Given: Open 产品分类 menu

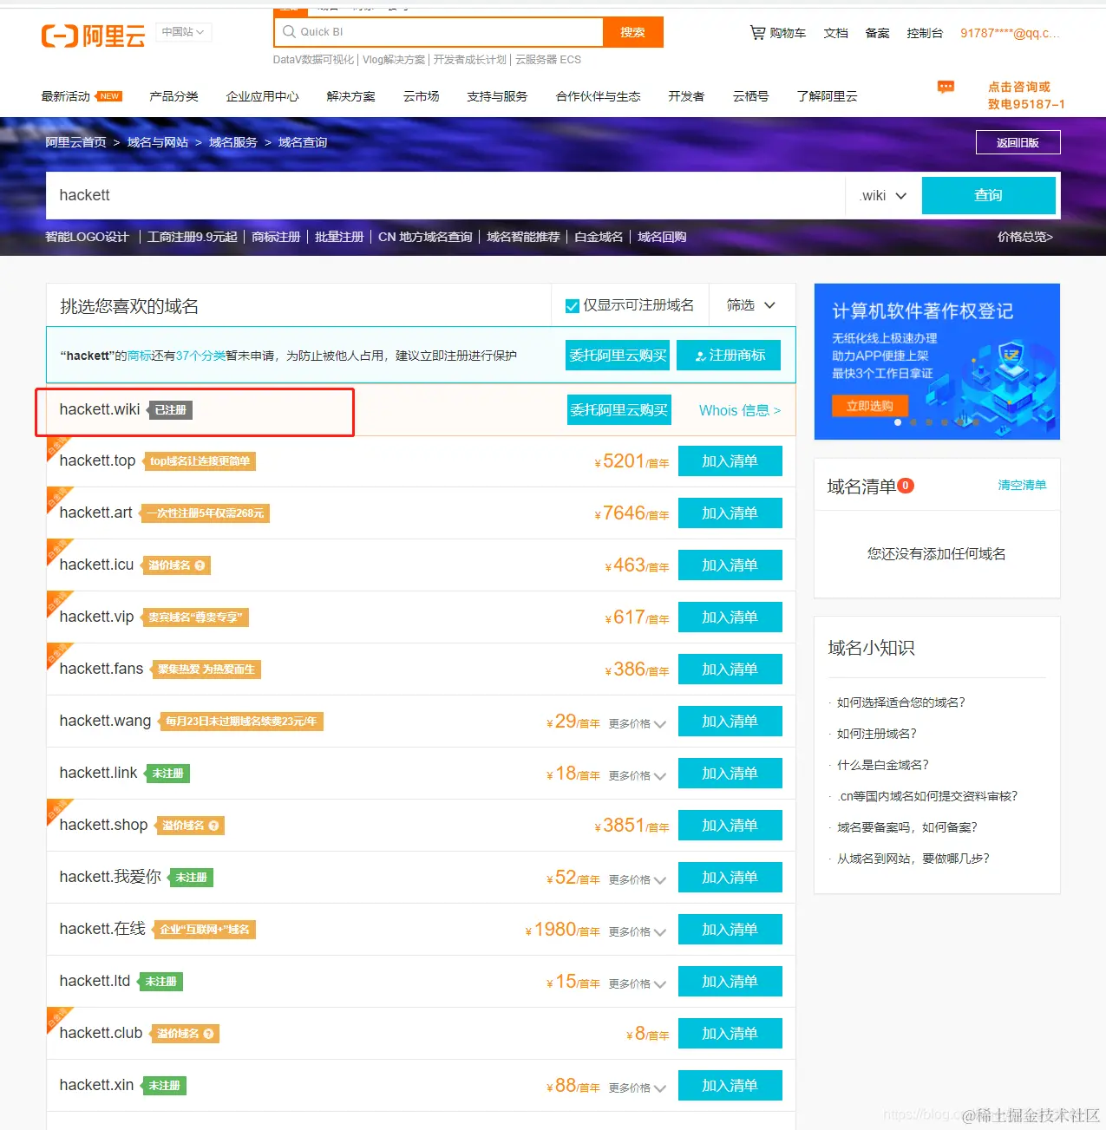Looking at the screenshot, I should [173, 96].
